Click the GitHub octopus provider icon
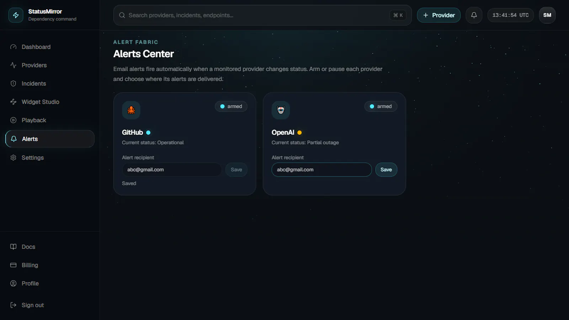Screen dimensions: 569x320 click(x=131, y=110)
